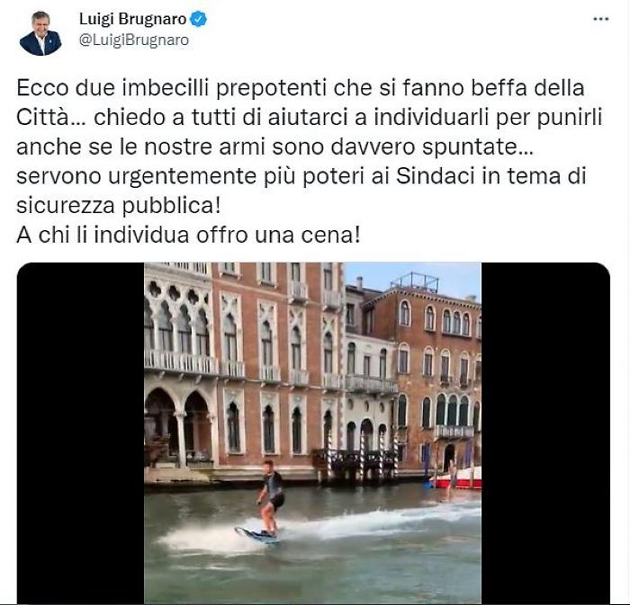Click the tweet line starting "Ecco due imbecilli"
Image resolution: width=630 pixels, height=605 pixels.
click(x=300, y=88)
